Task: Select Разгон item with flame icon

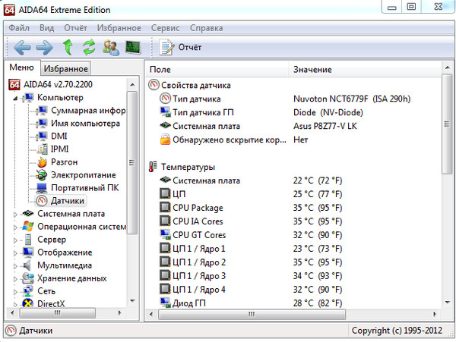Action: tap(64, 162)
